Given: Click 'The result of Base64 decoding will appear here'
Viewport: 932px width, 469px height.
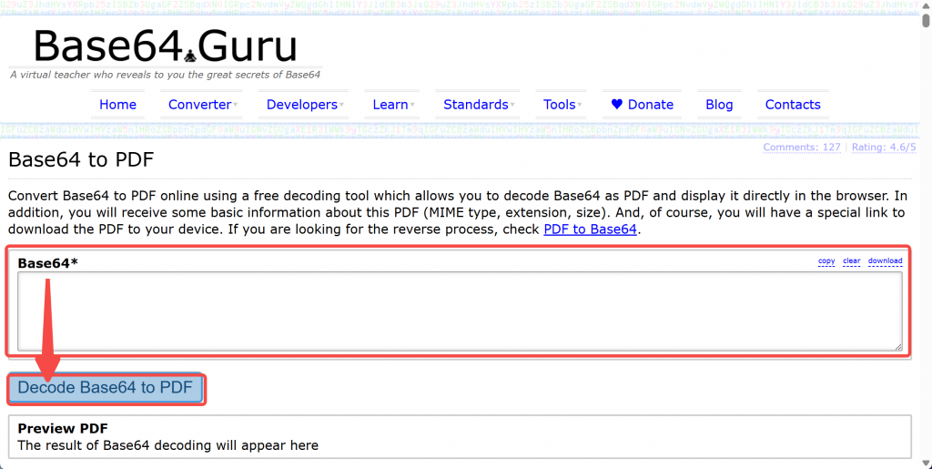Looking at the screenshot, I should click(x=168, y=445).
